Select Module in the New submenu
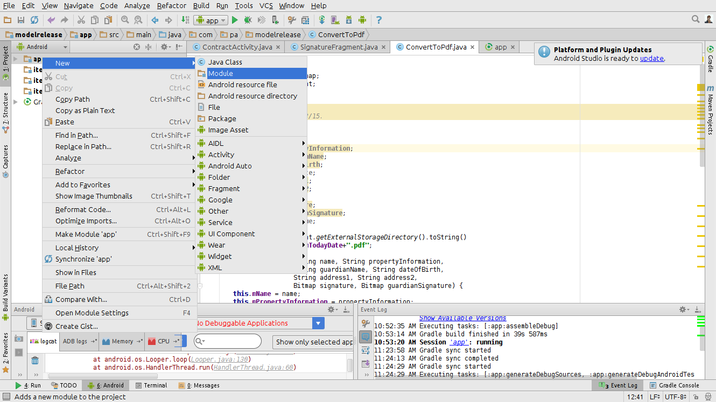Viewport: 716px width, 402px height. [251, 73]
